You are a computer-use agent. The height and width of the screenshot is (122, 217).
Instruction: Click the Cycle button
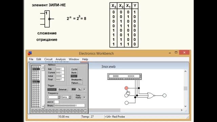click(74, 69)
